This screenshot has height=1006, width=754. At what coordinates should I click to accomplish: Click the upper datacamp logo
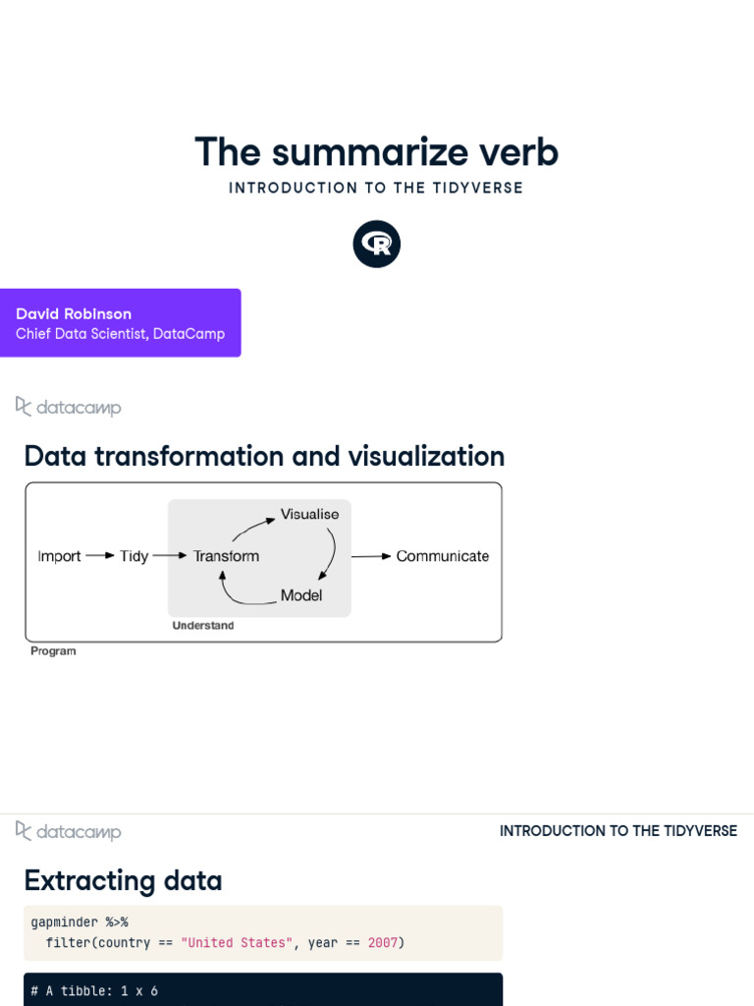click(69, 407)
